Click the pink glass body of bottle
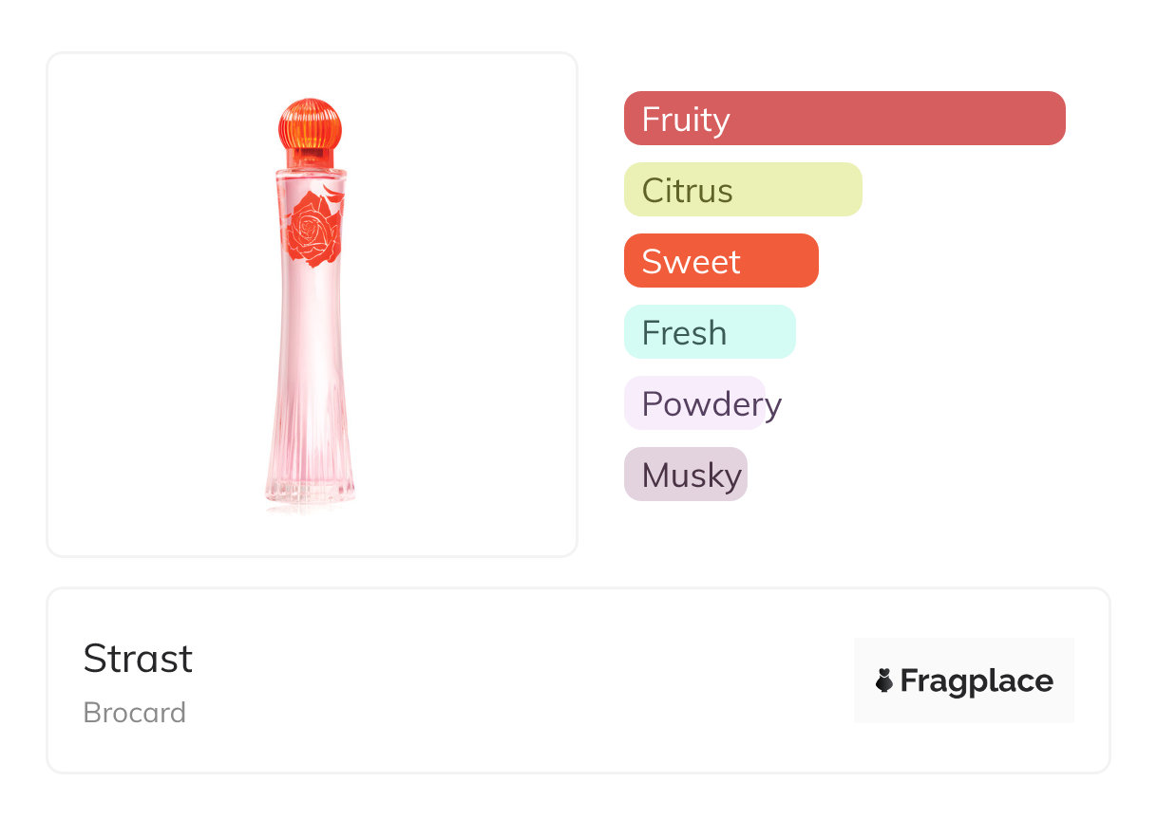Image resolution: width=1157 pixels, height=820 pixels. point(312,361)
